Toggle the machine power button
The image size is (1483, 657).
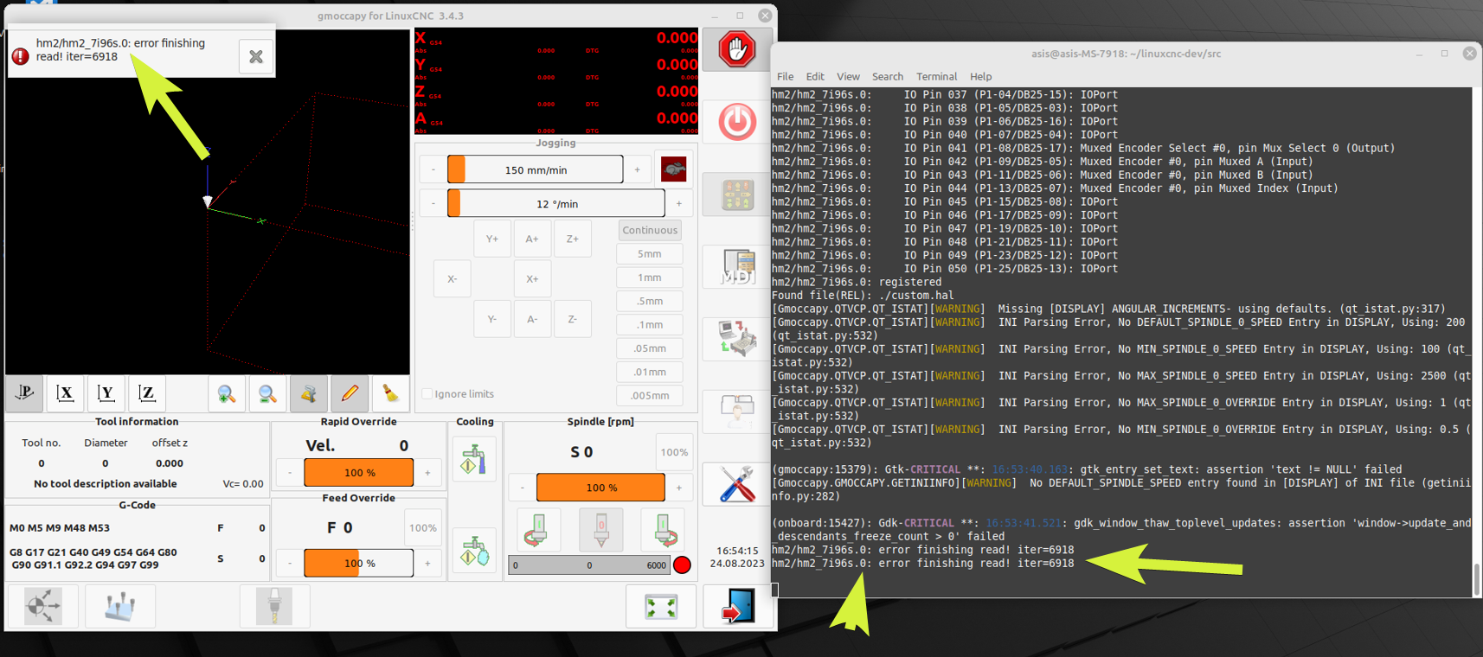[x=737, y=122]
